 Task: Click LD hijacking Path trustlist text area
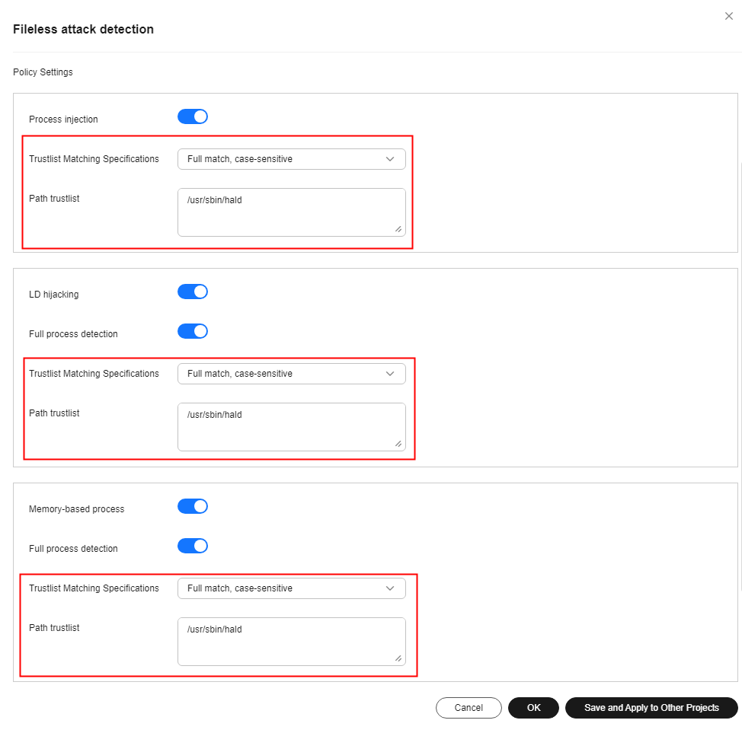tap(292, 427)
